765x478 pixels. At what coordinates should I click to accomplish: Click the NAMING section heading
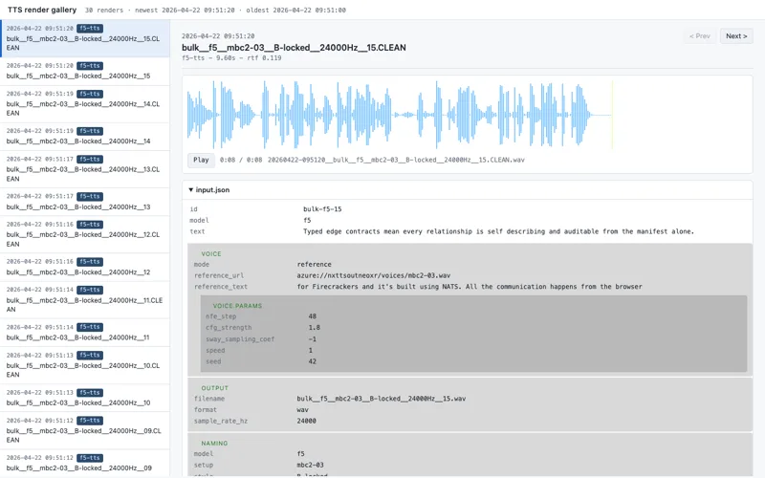[214, 444]
